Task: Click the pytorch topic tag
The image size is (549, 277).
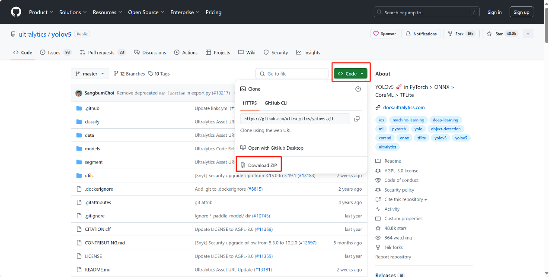Action: pos(399,129)
